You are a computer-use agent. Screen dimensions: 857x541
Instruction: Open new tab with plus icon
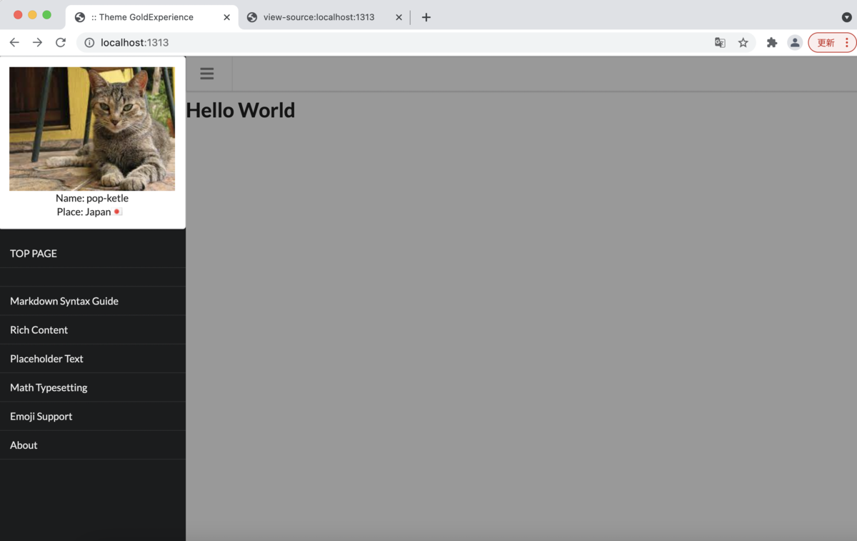click(426, 17)
